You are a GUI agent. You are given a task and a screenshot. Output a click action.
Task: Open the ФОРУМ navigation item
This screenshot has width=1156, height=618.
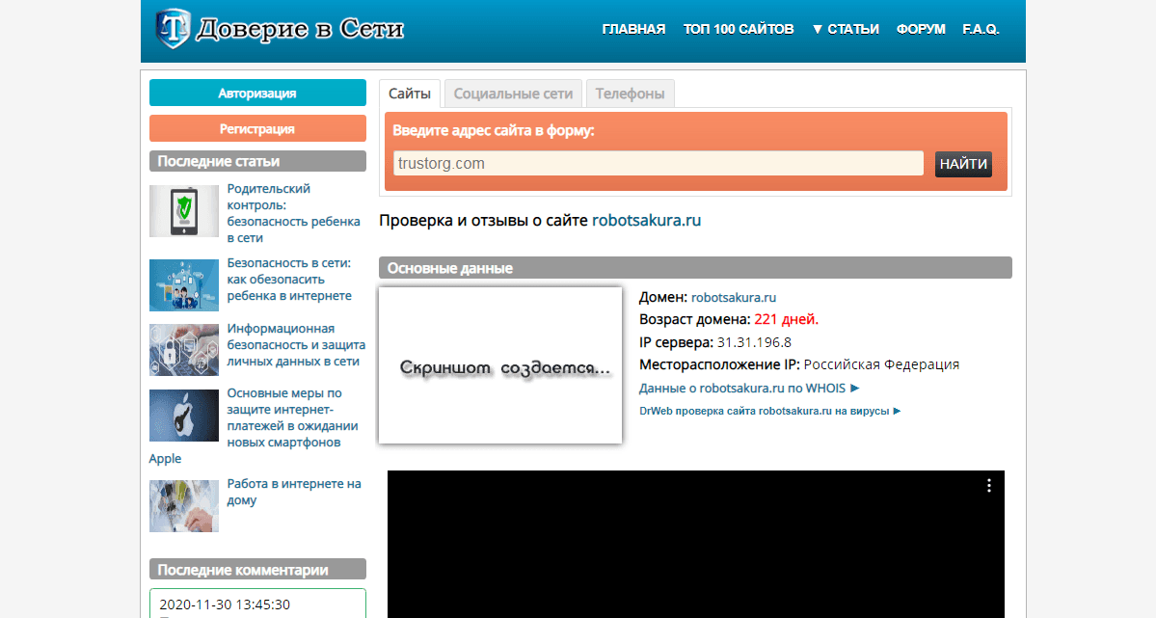(921, 29)
